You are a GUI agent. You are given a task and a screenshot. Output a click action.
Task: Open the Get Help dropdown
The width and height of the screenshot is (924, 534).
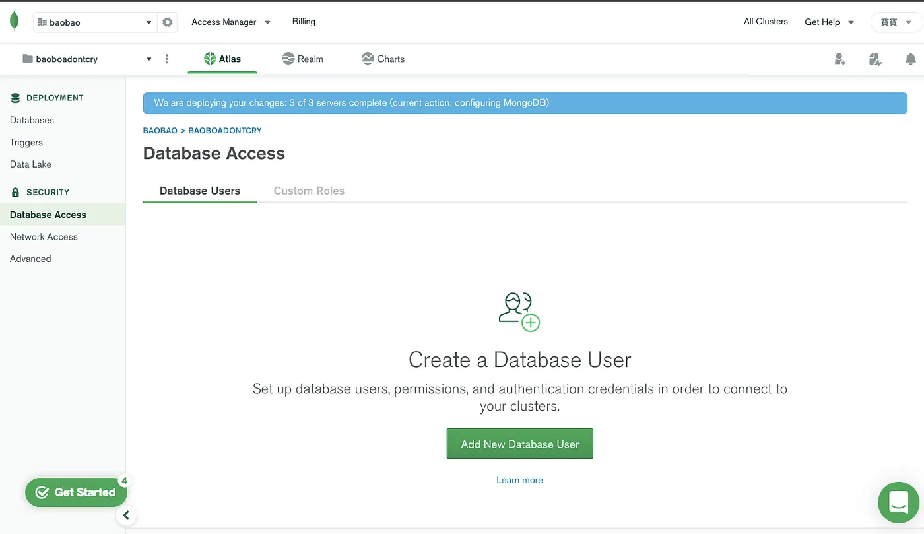click(830, 22)
